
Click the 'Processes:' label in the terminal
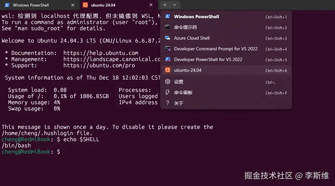coord(135,90)
